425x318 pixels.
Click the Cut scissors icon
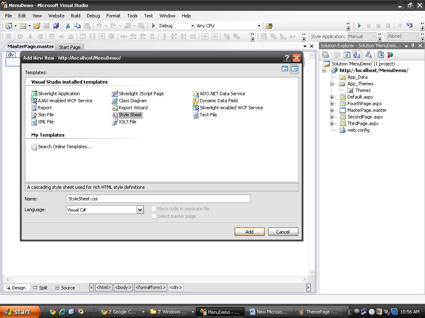pyautogui.click(x=68, y=26)
